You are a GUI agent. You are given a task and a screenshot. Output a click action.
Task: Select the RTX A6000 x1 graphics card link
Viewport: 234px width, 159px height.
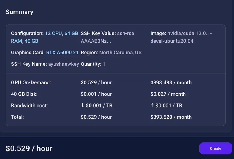click(x=62, y=53)
